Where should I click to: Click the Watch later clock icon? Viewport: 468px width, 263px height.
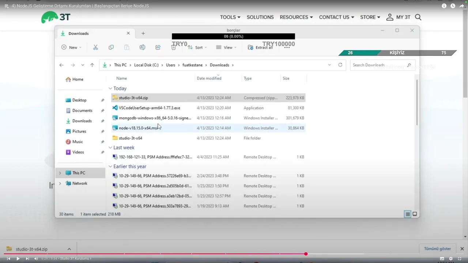[x=453, y=6]
